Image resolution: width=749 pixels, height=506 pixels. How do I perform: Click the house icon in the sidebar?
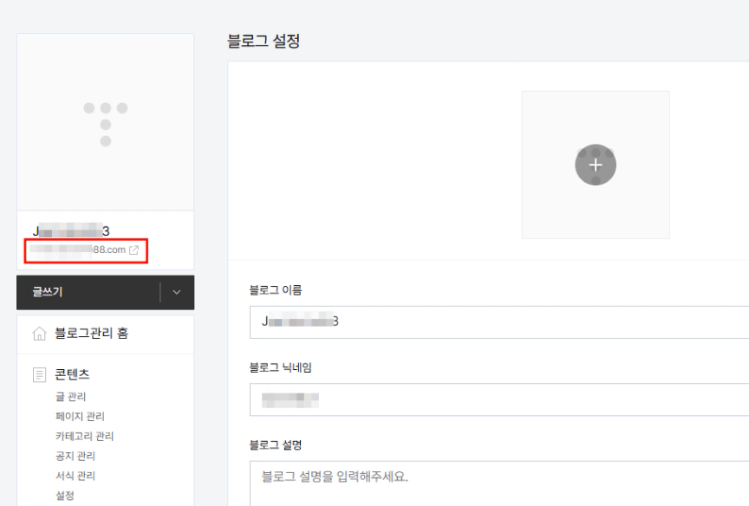[x=39, y=334]
